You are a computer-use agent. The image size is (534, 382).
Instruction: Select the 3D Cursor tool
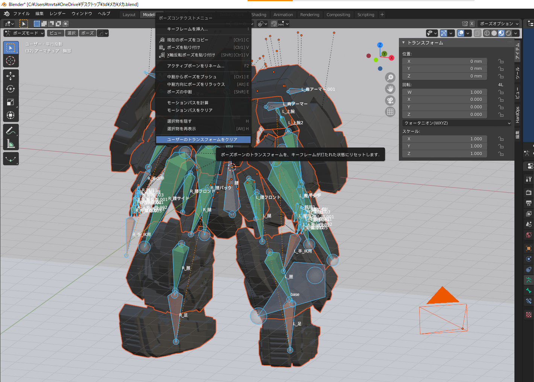(11, 61)
